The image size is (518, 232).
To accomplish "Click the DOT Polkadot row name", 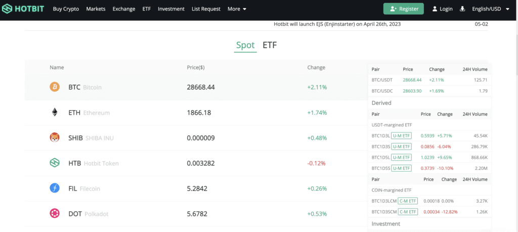I will 88,214.
